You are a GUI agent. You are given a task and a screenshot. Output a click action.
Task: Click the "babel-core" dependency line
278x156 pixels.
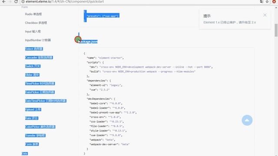click(x=106, y=104)
